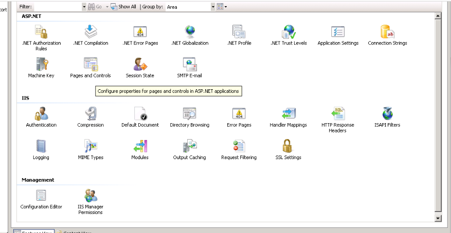Viewport: 451px width, 233px height.
Task: Open Application Settings feature
Action: [x=338, y=35]
